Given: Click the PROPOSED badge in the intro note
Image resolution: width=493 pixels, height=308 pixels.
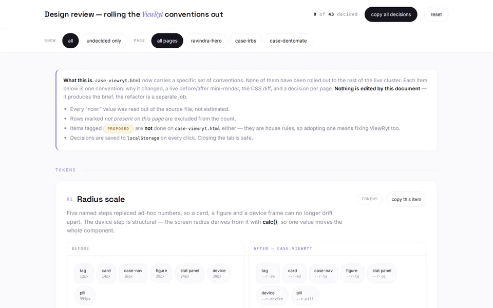Looking at the screenshot, I should pyautogui.click(x=118, y=128).
